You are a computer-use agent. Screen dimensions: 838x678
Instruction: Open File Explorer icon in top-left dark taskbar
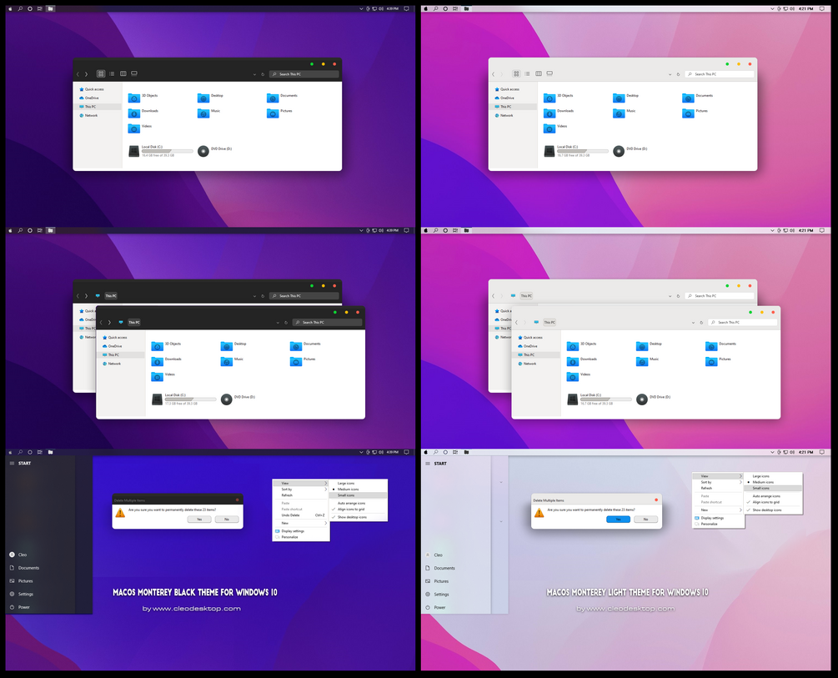tap(50, 8)
